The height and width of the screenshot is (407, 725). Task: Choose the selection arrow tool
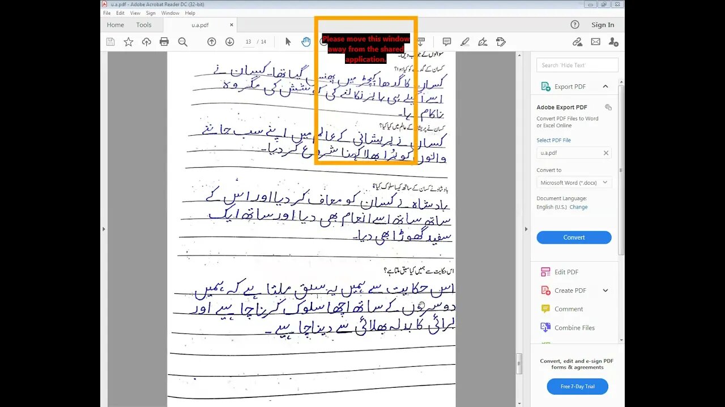pos(288,42)
